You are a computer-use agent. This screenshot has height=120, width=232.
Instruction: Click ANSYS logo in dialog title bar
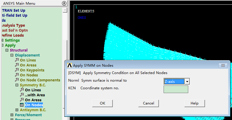click(70, 65)
